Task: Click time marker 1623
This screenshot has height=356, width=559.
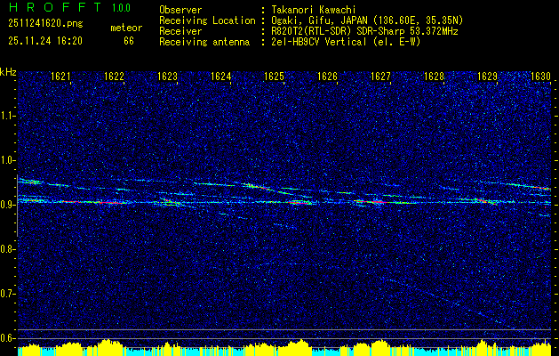Action: tap(168, 76)
